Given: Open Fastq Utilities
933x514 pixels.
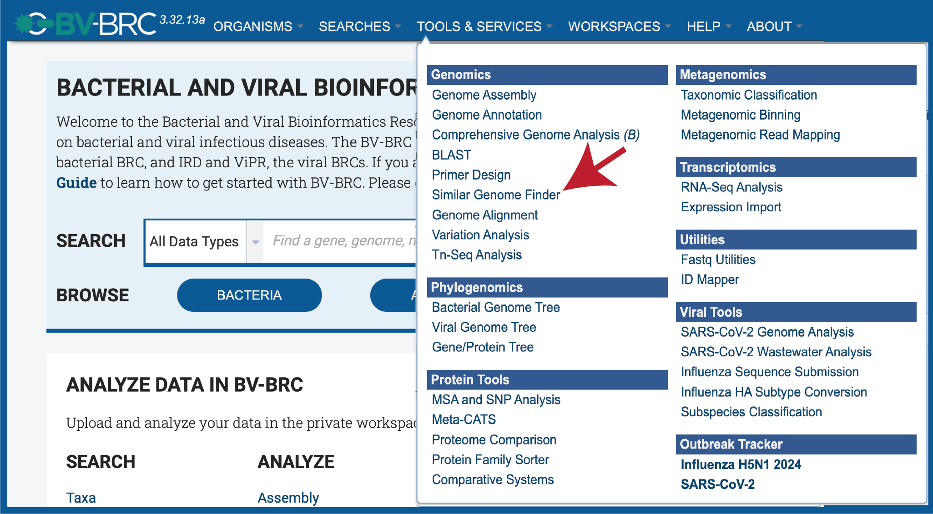Looking at the screenshot, I should click(x=718, y=259).
